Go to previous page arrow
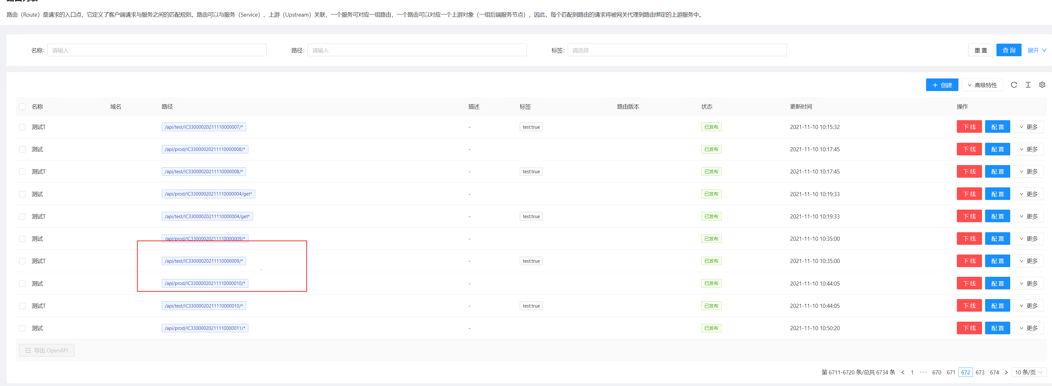Screen dimensions: 1052x386 (903, 372)
